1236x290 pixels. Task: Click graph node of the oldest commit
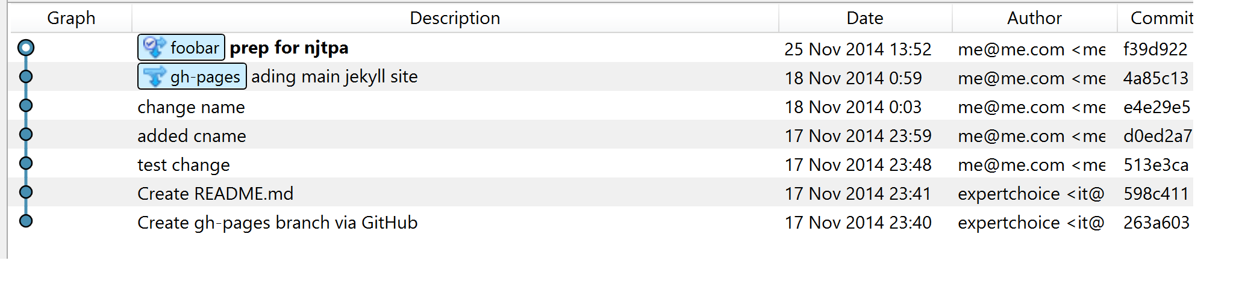26,221
